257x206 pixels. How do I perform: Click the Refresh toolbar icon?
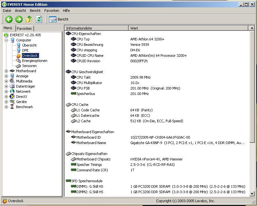[x=39, y=19]
